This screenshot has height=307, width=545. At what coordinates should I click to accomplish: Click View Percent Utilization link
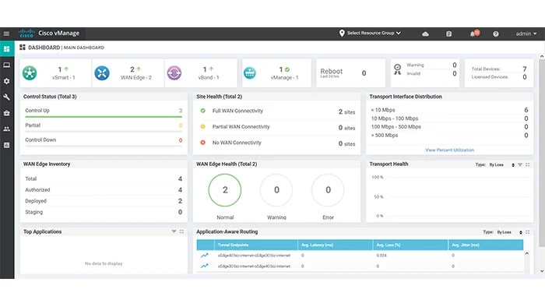(449, 150)
